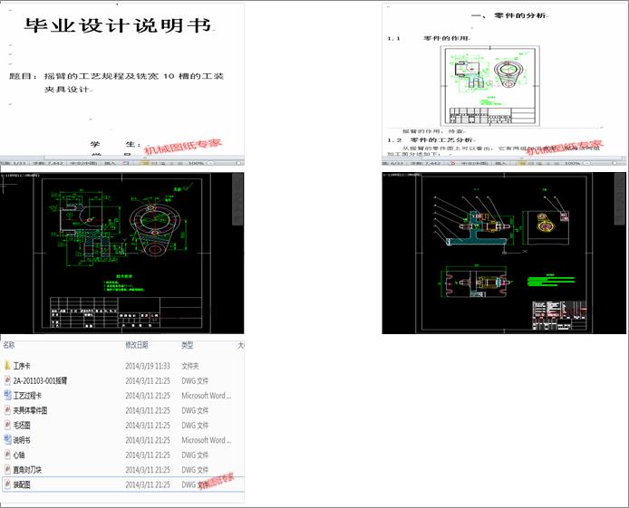Click the horizontal scrollbar in right Word window
Screen dimensions: 629x508
point(521,158)
